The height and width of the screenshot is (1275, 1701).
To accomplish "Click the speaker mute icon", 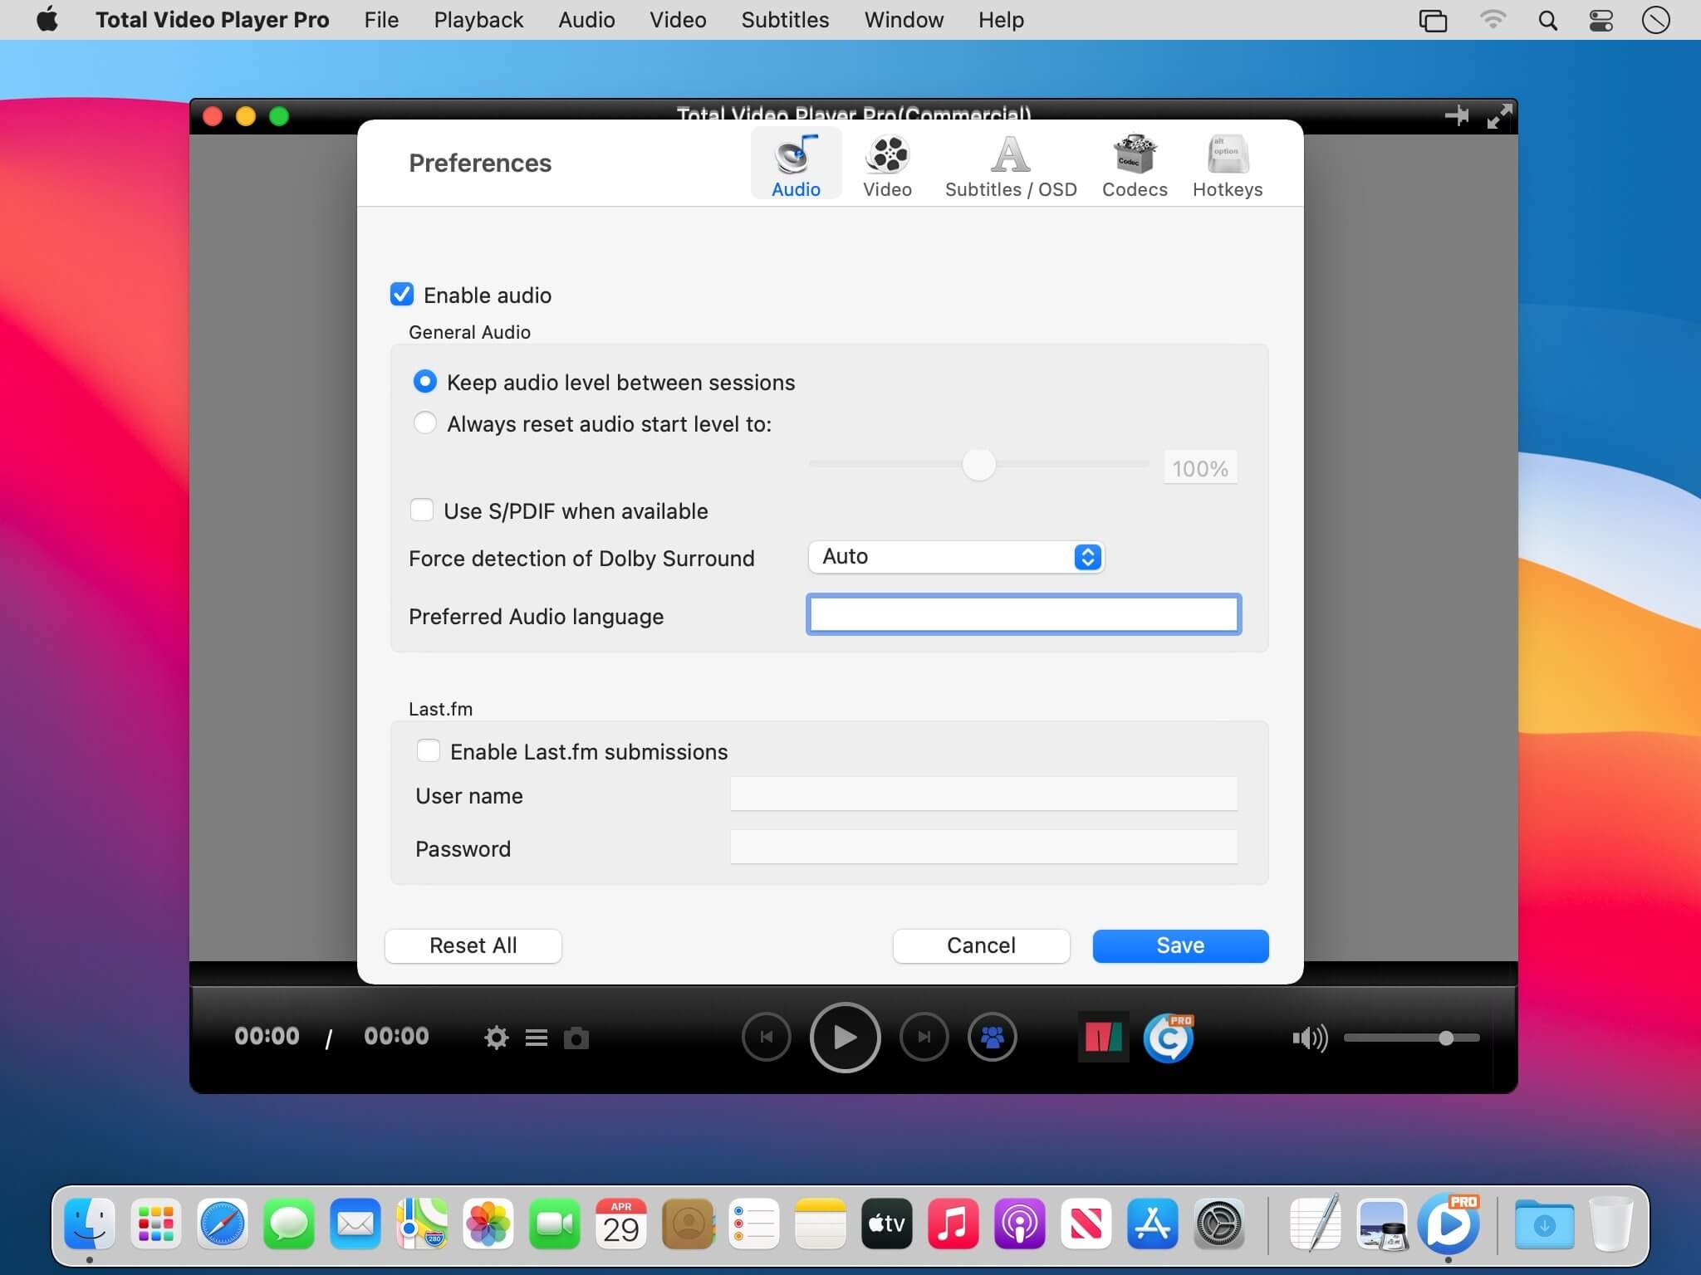I will tap(1309, 1038).
